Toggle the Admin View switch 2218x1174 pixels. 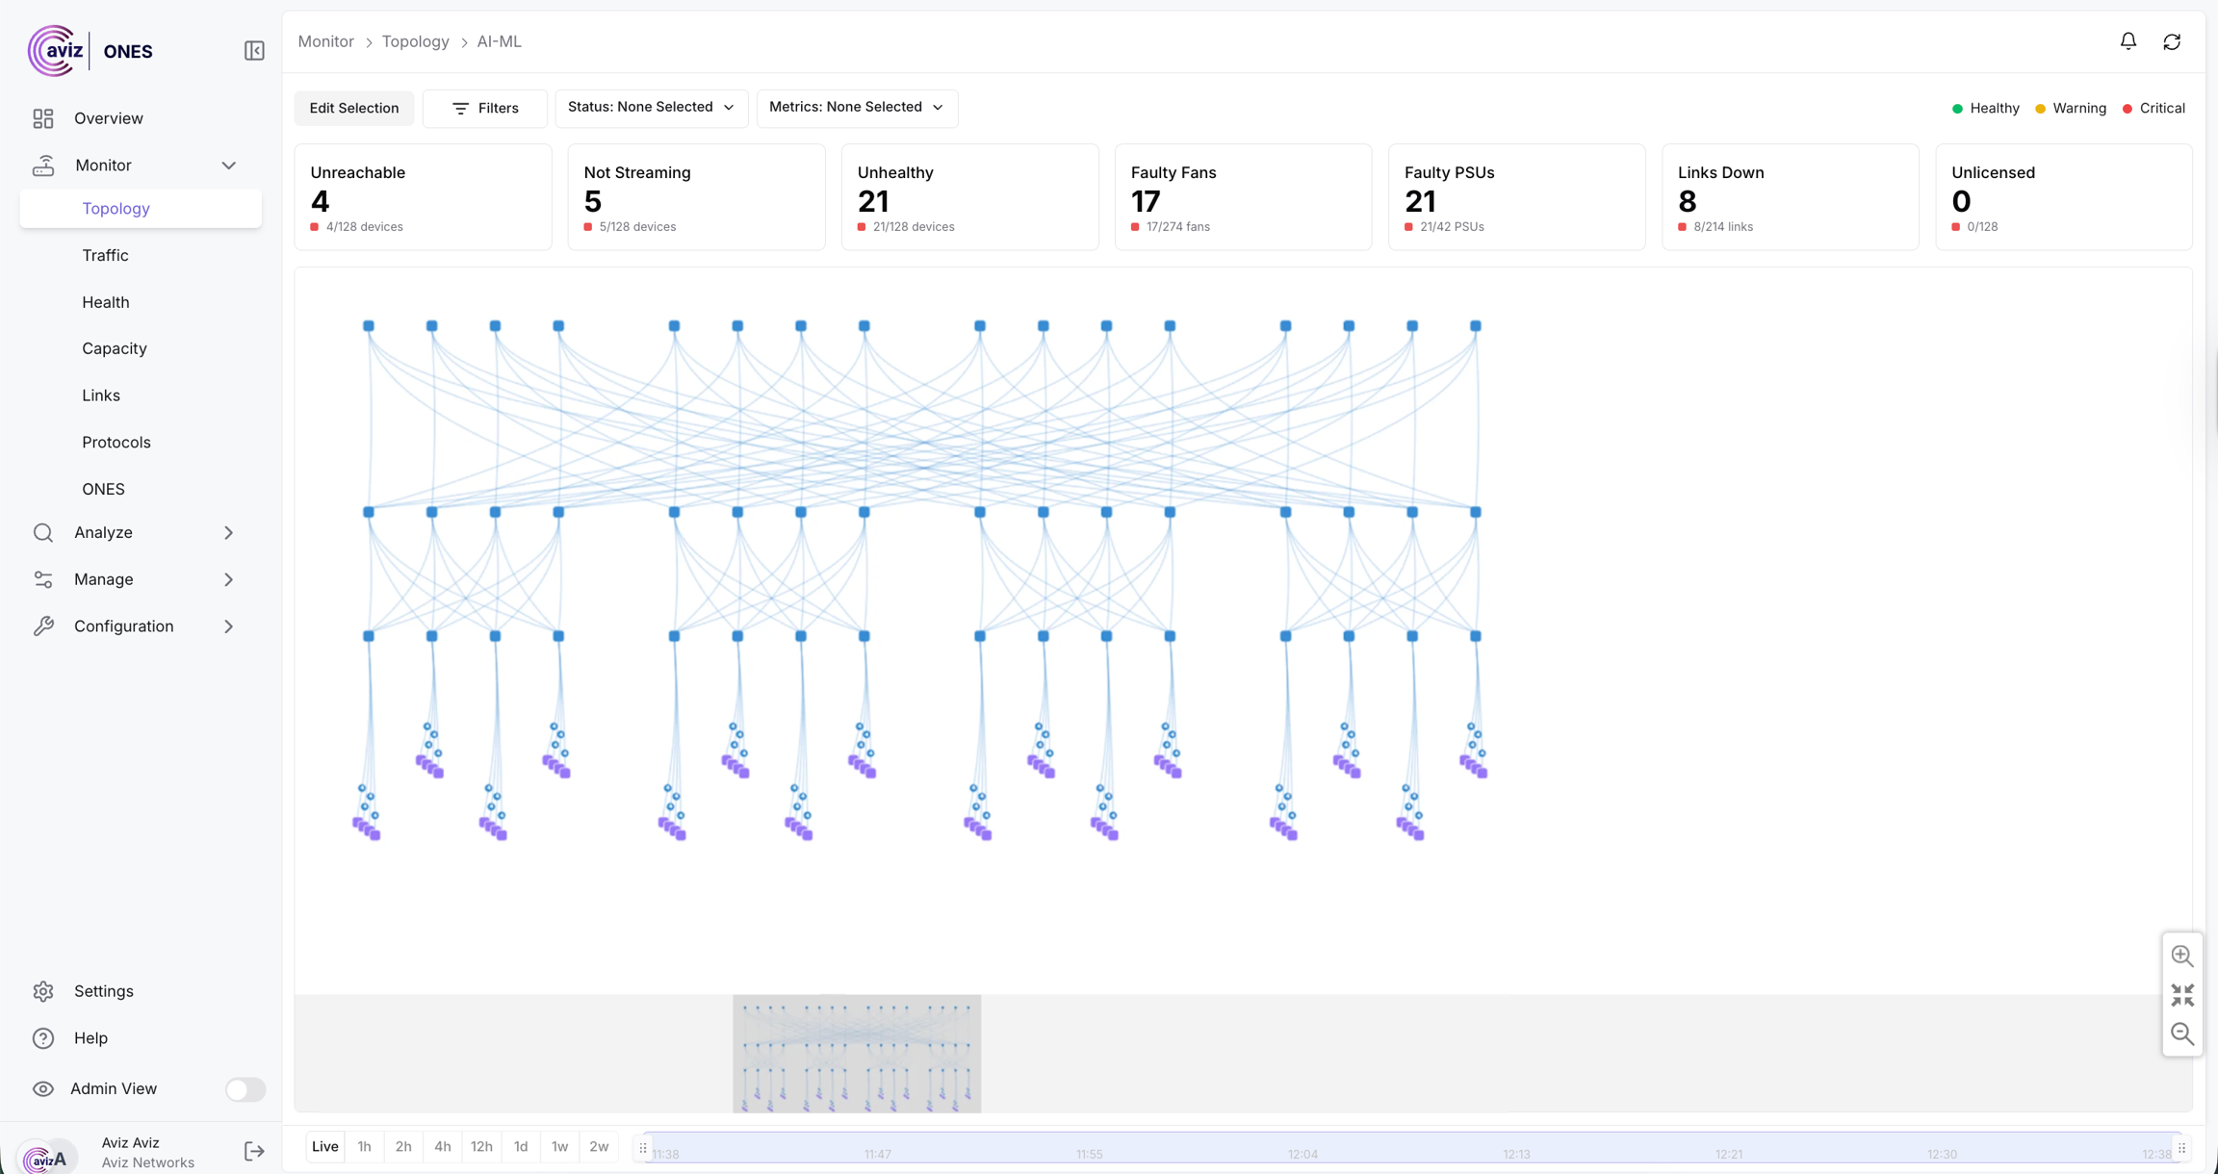coord(245,1089)
